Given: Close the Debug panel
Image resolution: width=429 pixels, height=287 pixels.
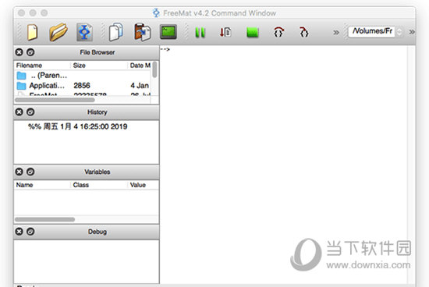Looking at the screenshot, I should coord(19,232).
